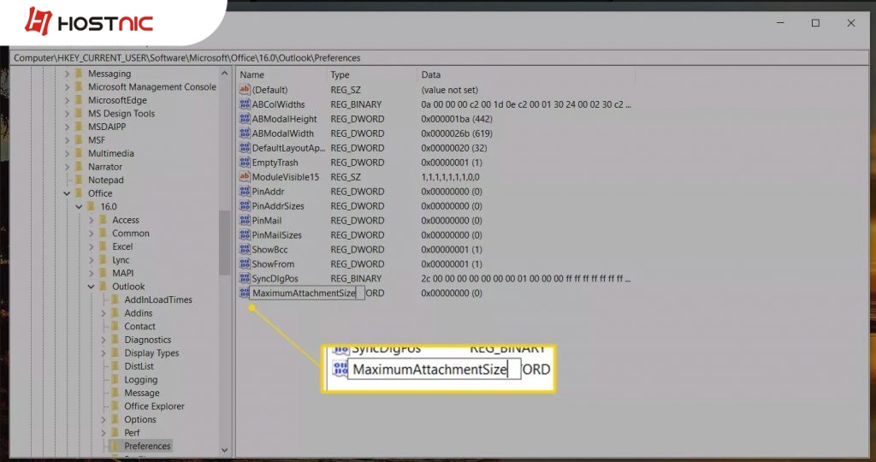Expand the Multimedia tree node
The height and width of the screenshot is (462, 876).
pos(67,153)
